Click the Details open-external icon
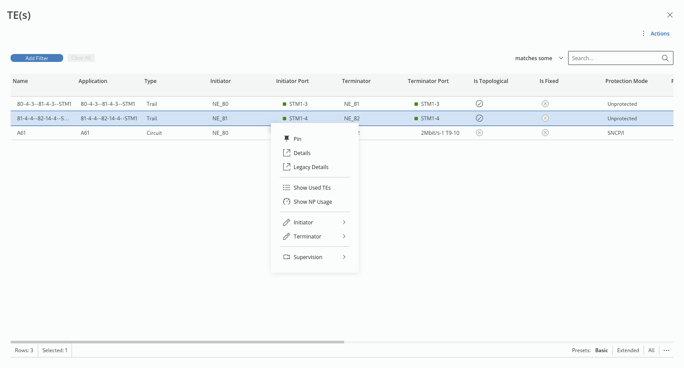This screenshot has width=684, height=368. coord(287,153)
